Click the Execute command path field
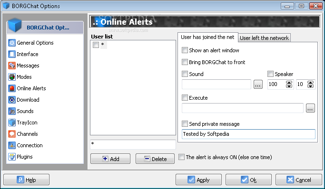The height and width of the screenshot is (189, 325). [x=243, y=108]
